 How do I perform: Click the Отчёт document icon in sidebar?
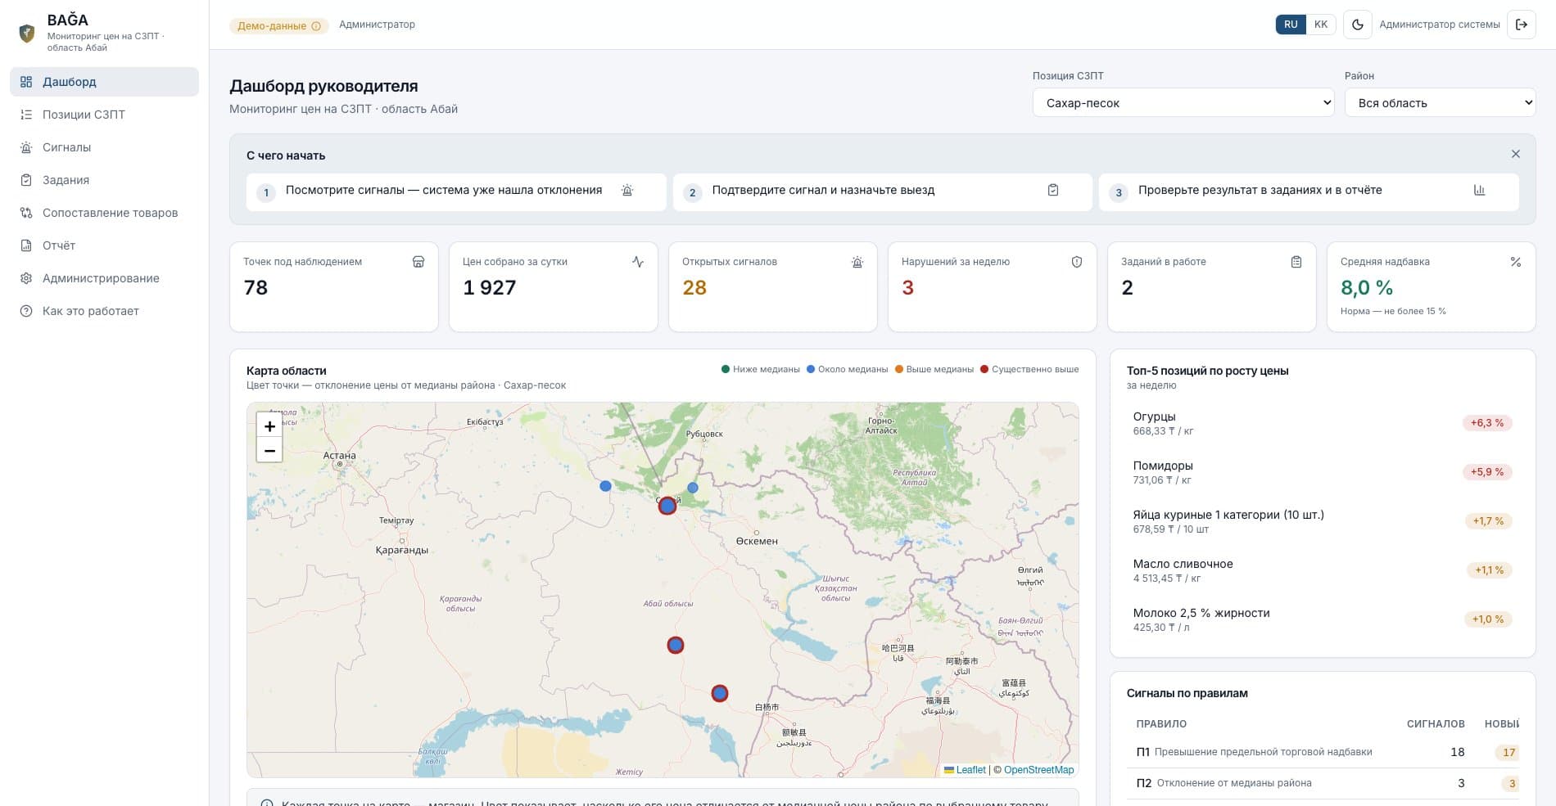(x=26, y=245)
